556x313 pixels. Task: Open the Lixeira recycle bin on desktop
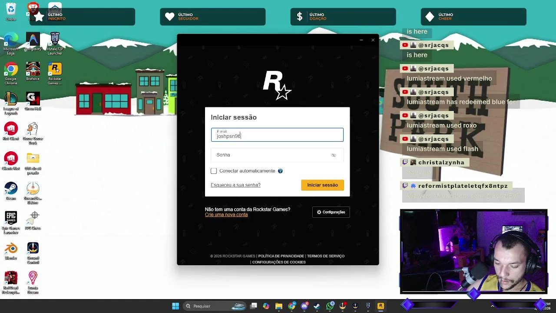(x=11, y=12)
